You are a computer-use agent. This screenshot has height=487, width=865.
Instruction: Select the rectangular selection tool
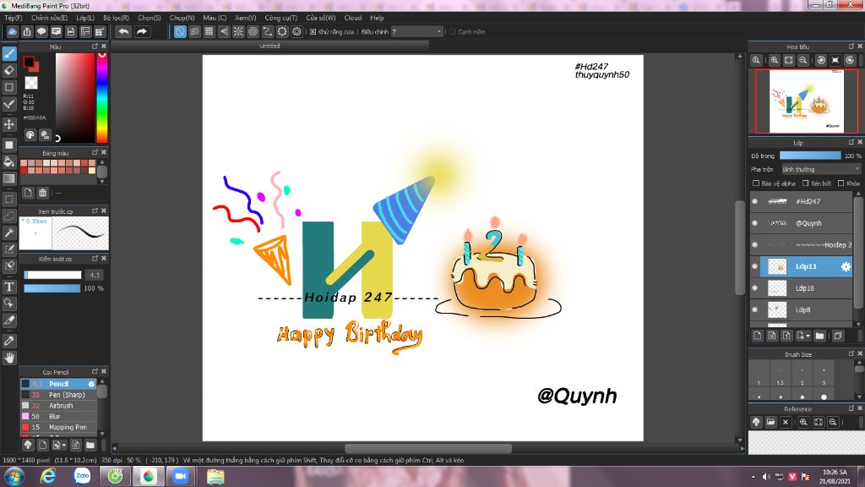pyautogui.click(x=9, y=199)
